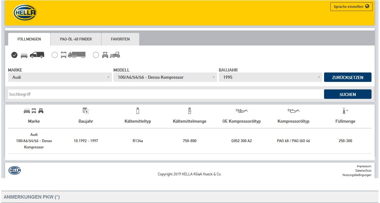Click the bottle icon above Kältemitteltyp

tap(138, 110)
